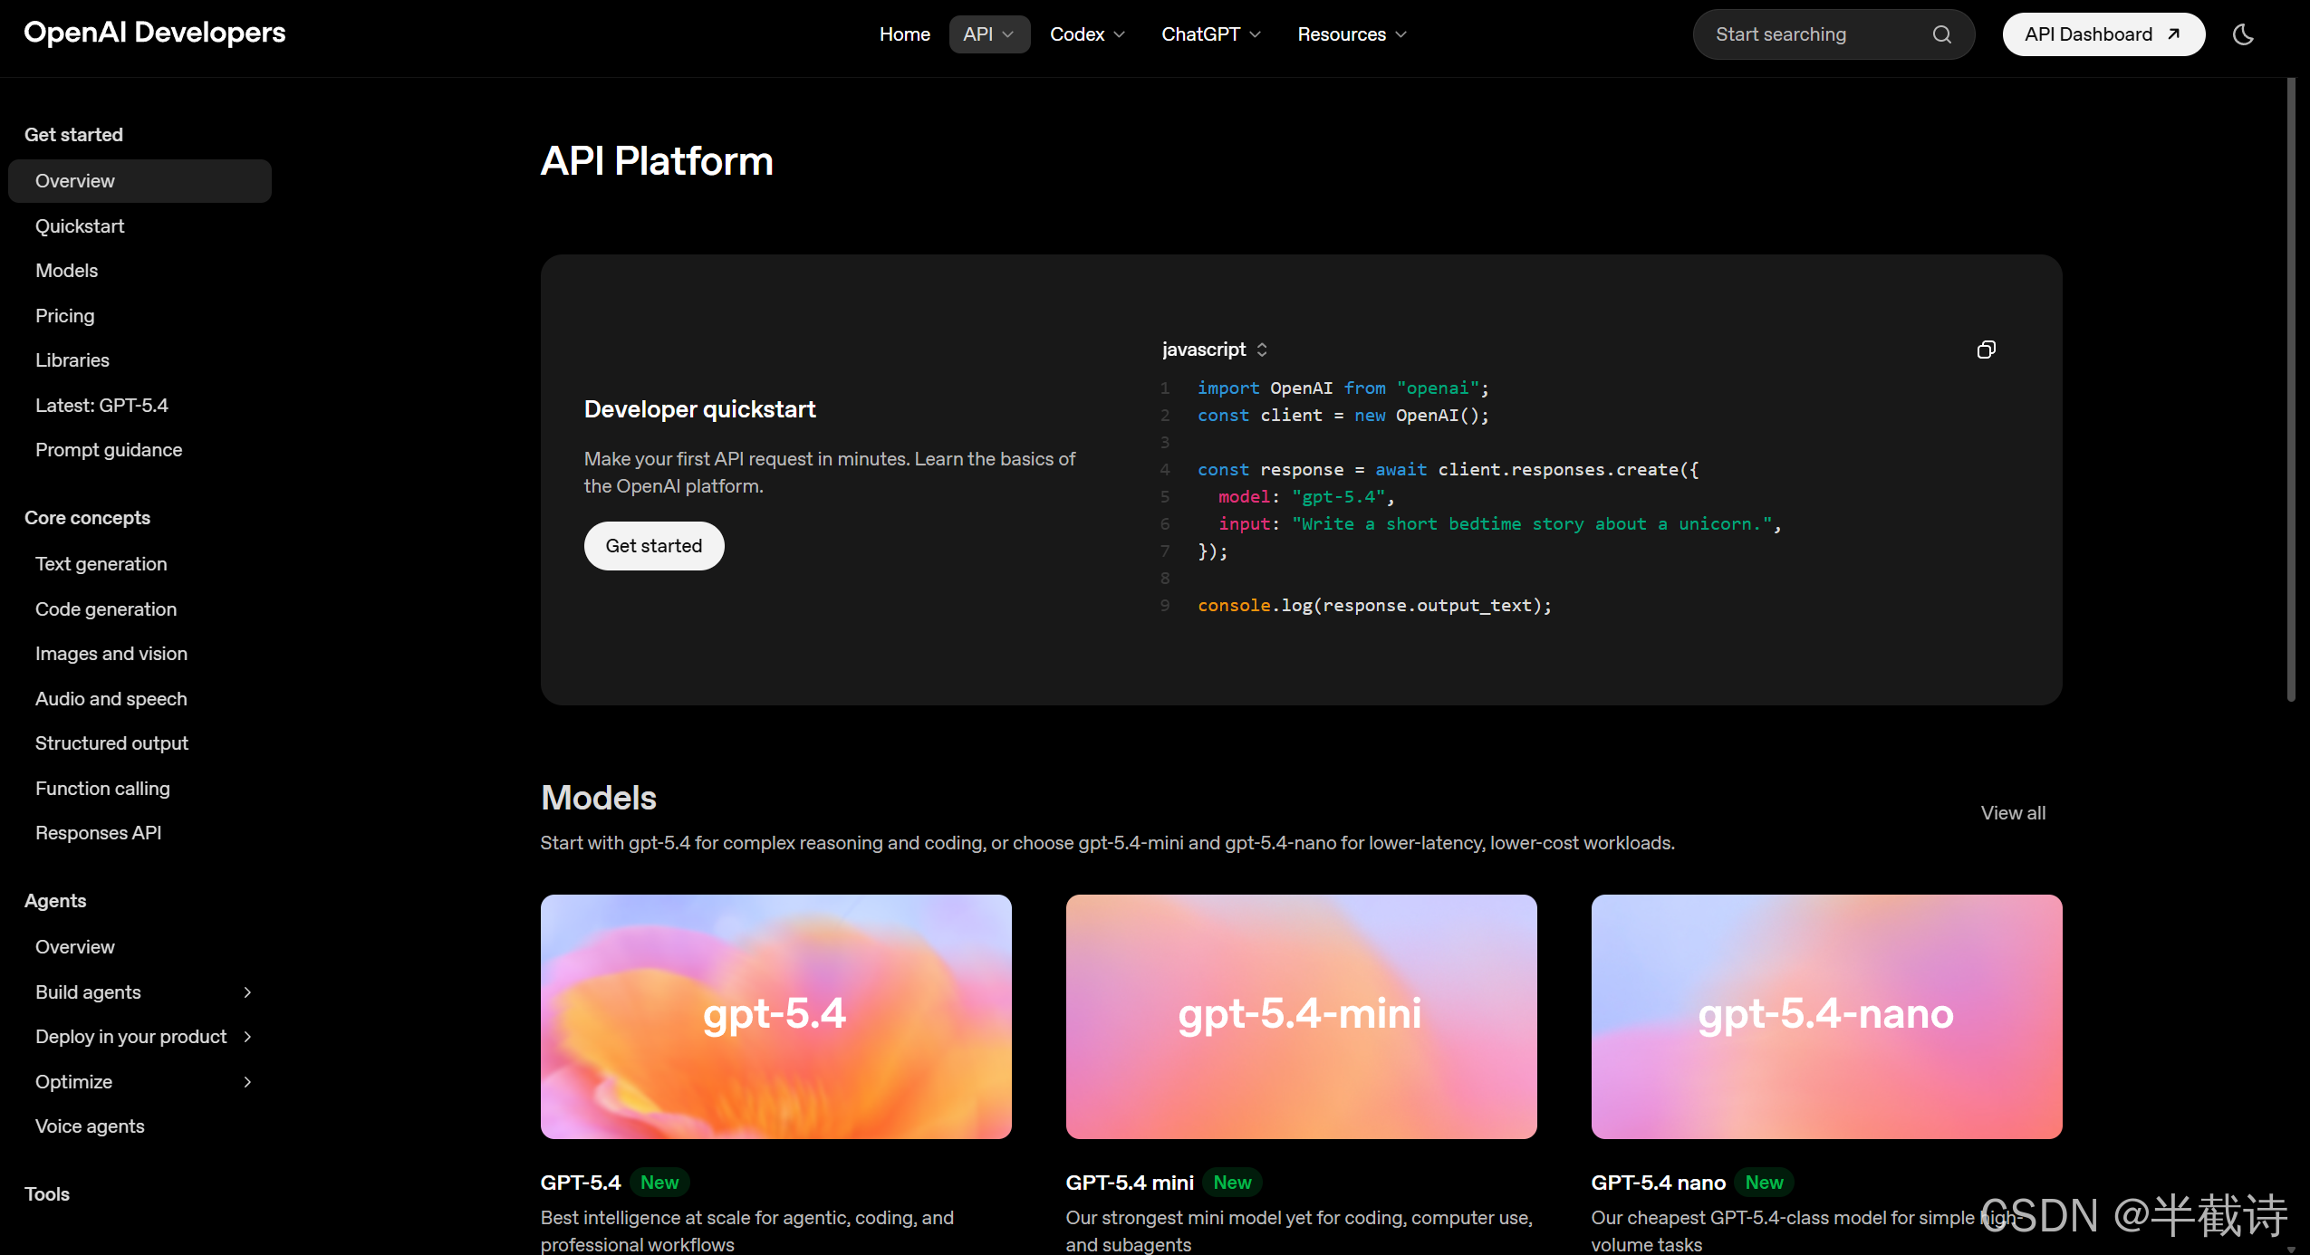Open the Resources nav menu
Viewport: 2310px width, 1255px height.
coord(1352,34)
